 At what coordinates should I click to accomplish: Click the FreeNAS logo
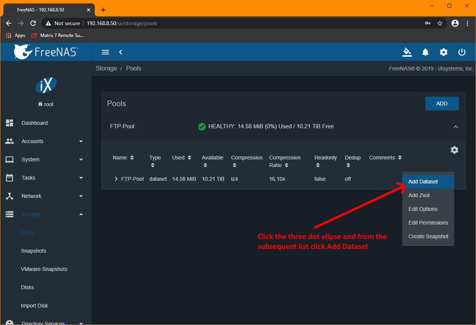tap(46, 52)
